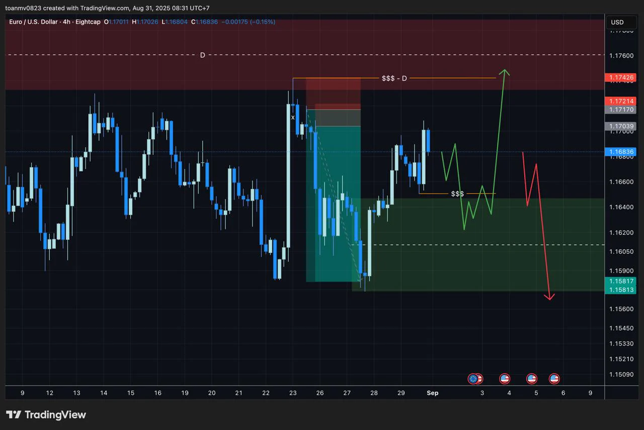Click the EU flag economic event icon
This screenshot has height=430, width=644.
pos(473,379)
